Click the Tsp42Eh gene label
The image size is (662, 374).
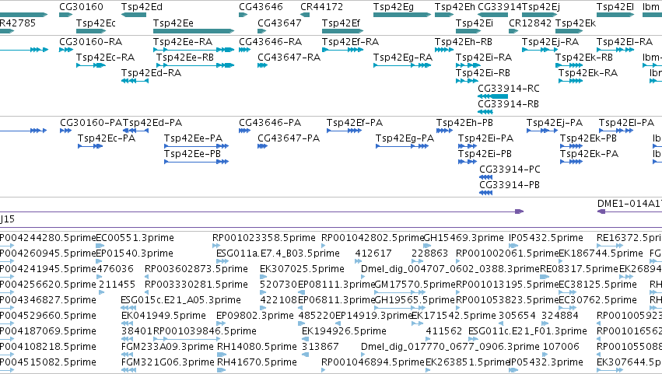455,7
